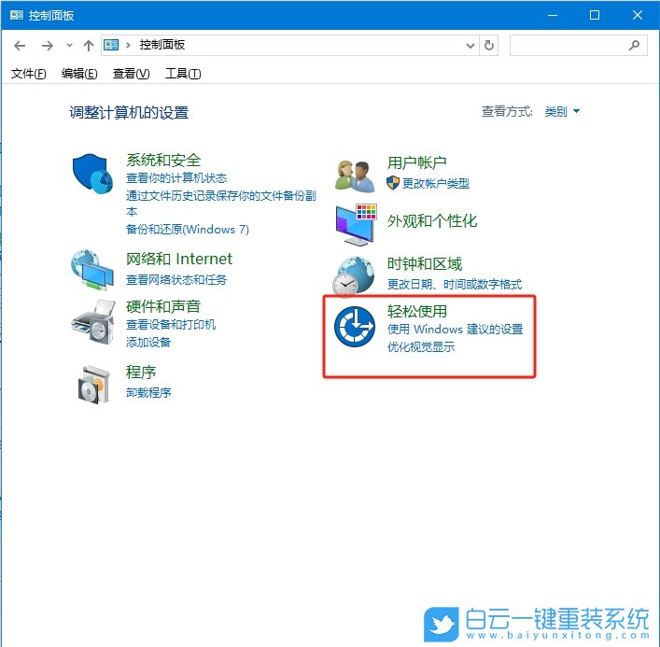Open 更改日期、时间或数字格式 link
Viewport: 660px width, 647px height.
[x=455, y=285]
